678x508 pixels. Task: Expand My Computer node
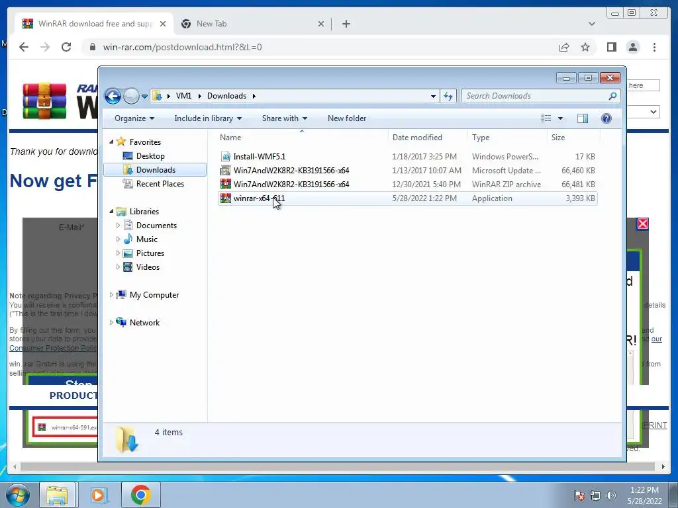(x=111, y=294)
